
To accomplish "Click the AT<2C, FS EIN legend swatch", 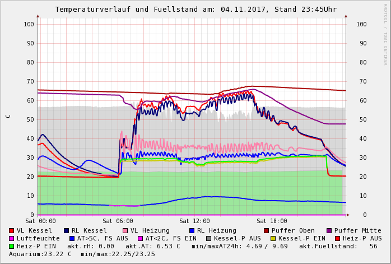I will 140,238.
